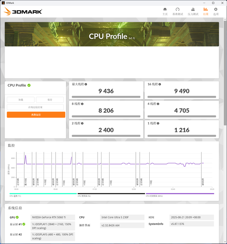Click the Load (加载) button
227x244 pixels.
tap(21, 100)
